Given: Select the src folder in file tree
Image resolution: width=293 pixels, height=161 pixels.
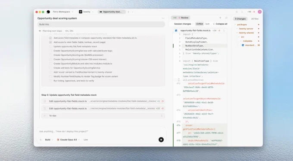Looking at the screenshot, I should 242,37.
